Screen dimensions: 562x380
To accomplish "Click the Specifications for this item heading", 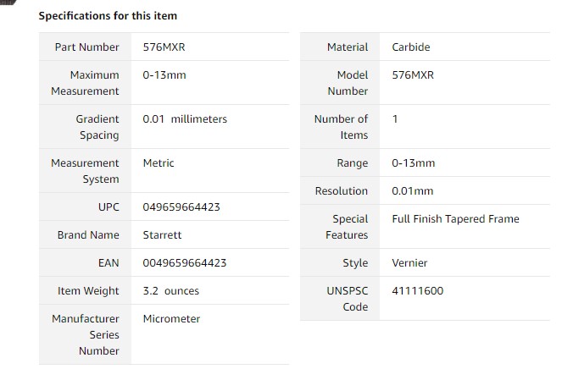I will (108, 16).
